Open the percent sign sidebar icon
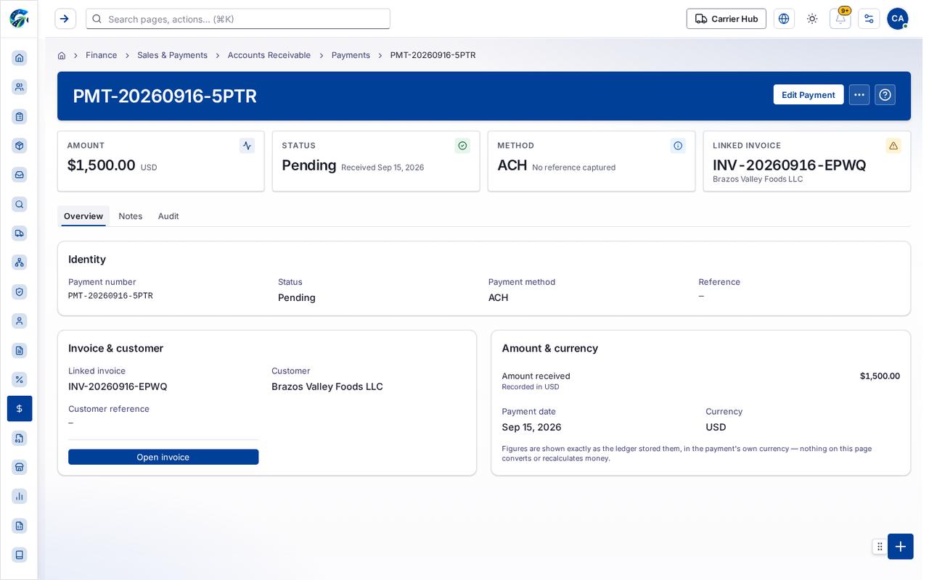 (x=20, y=379)
